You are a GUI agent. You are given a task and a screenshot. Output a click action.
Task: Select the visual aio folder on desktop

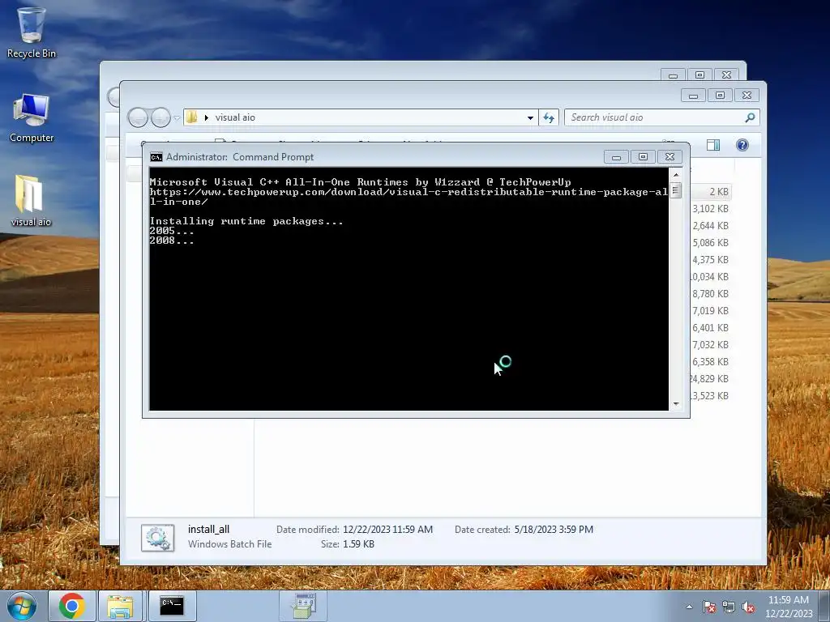[x=31, y=201]
